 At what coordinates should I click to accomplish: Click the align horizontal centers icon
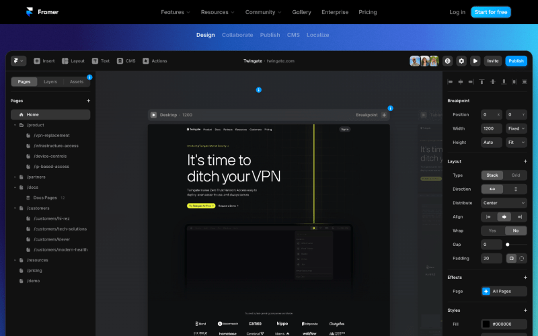click(x=461, y=81)
